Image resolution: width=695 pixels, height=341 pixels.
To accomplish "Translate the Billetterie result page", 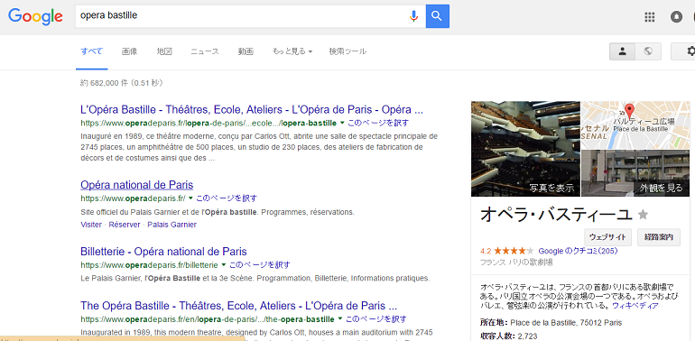I will [260, 265].
